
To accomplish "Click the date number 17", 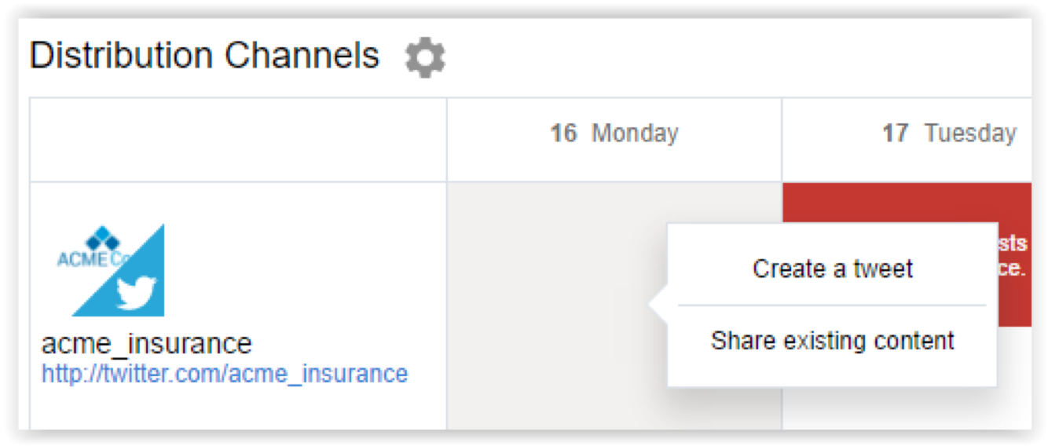I will 896,133.
